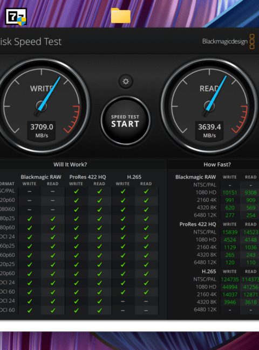259x350 pixels.
Task: Click the READ speed gauge
Action: point(209,106)
